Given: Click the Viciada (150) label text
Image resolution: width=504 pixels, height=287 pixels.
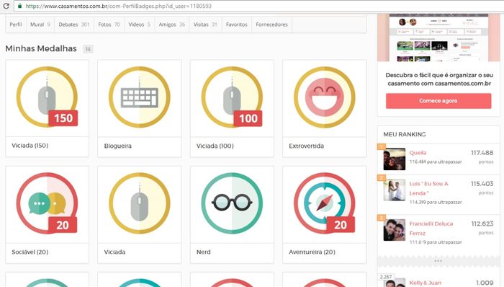Looking at the screenshot, I should (30, 146).
